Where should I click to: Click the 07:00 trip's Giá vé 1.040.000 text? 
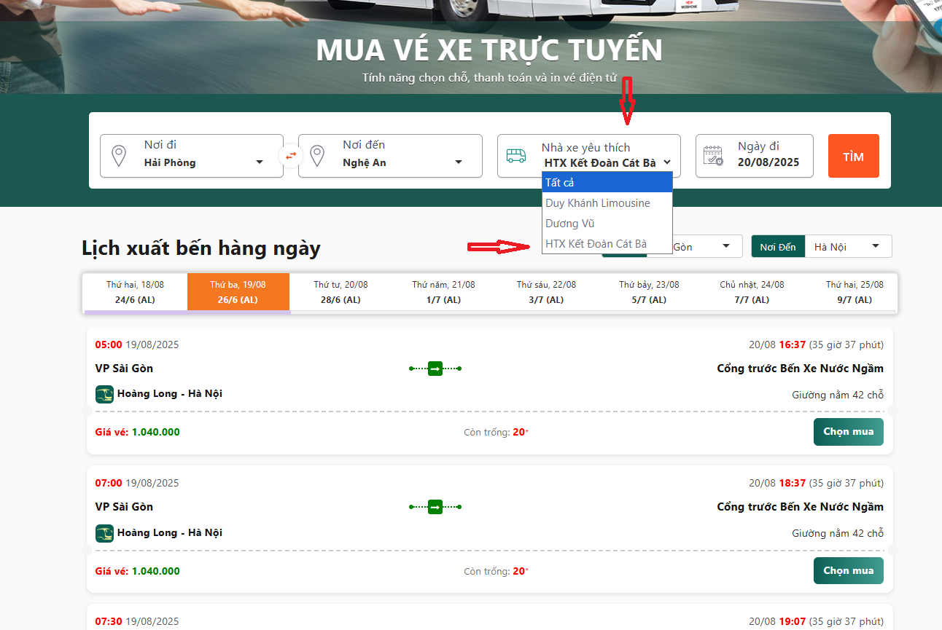coord(138,571)
